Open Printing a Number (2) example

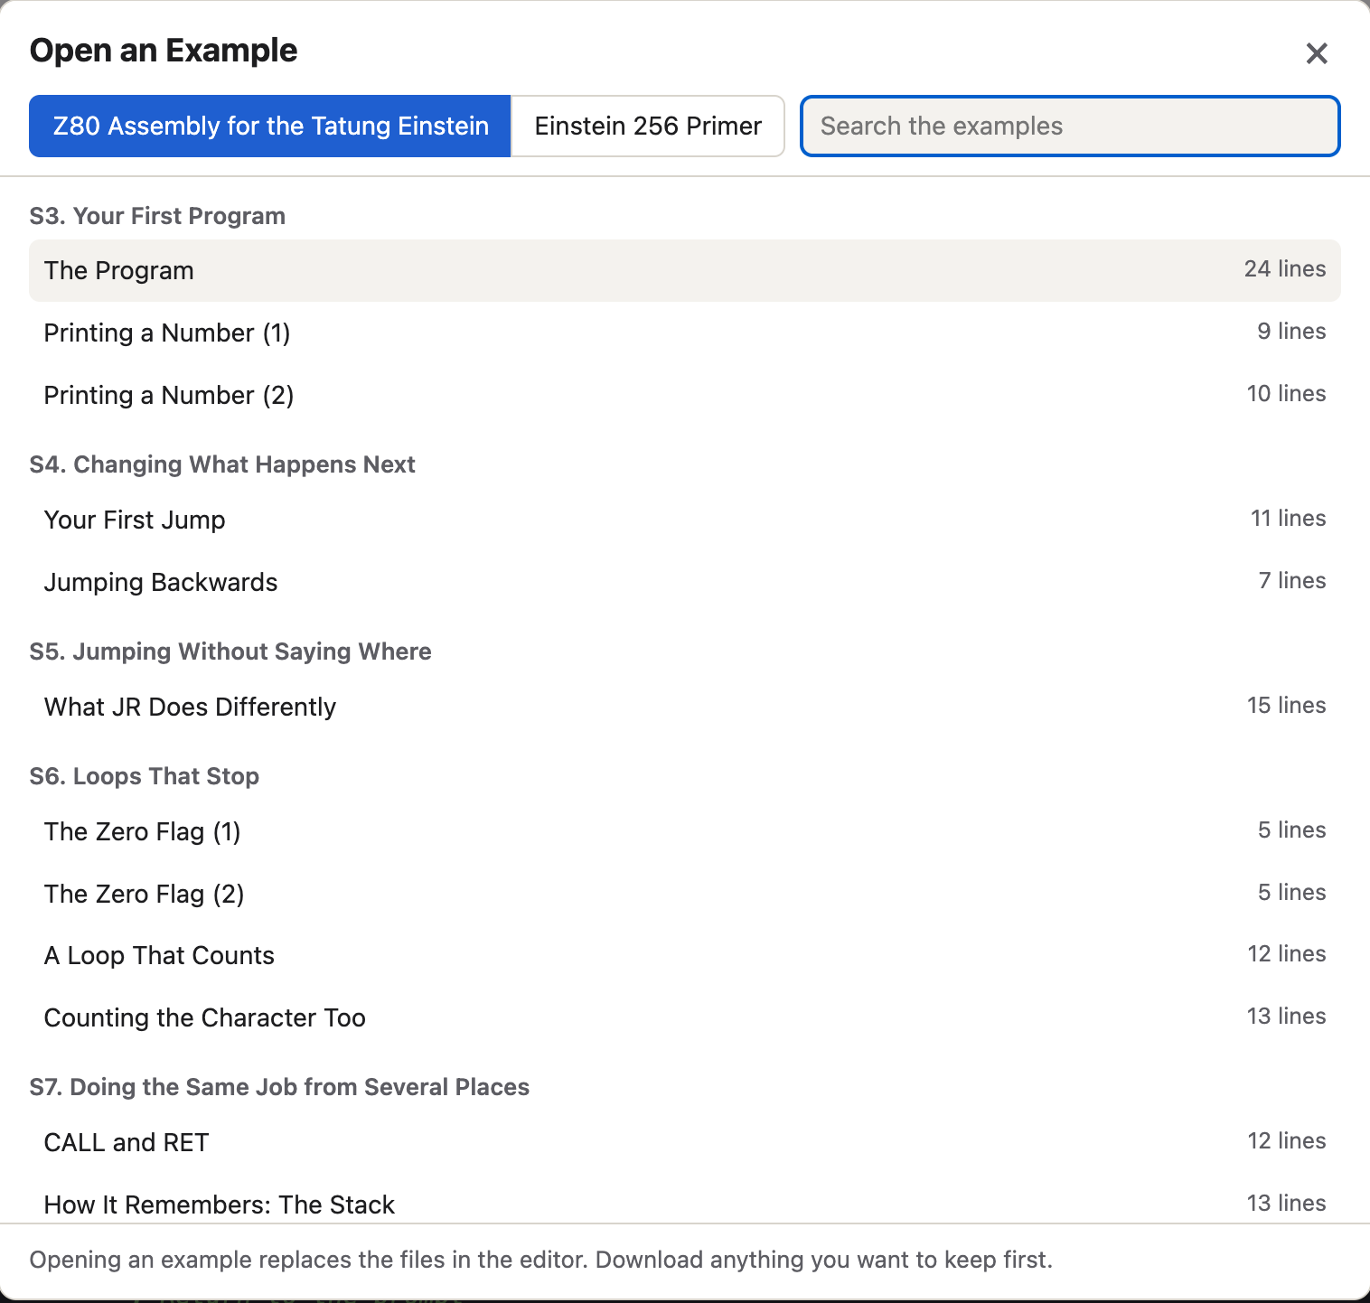(685, 395)
